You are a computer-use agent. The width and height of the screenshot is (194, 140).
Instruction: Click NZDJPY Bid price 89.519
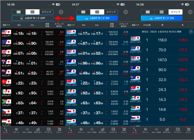[19, 73]
